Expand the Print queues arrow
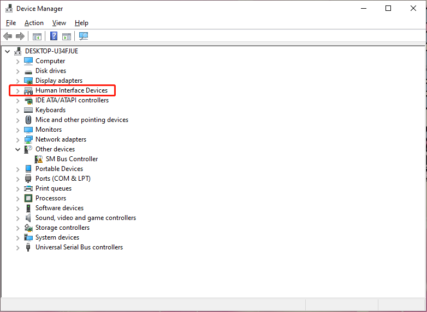The image size is (427, 312). pos(17,189)
